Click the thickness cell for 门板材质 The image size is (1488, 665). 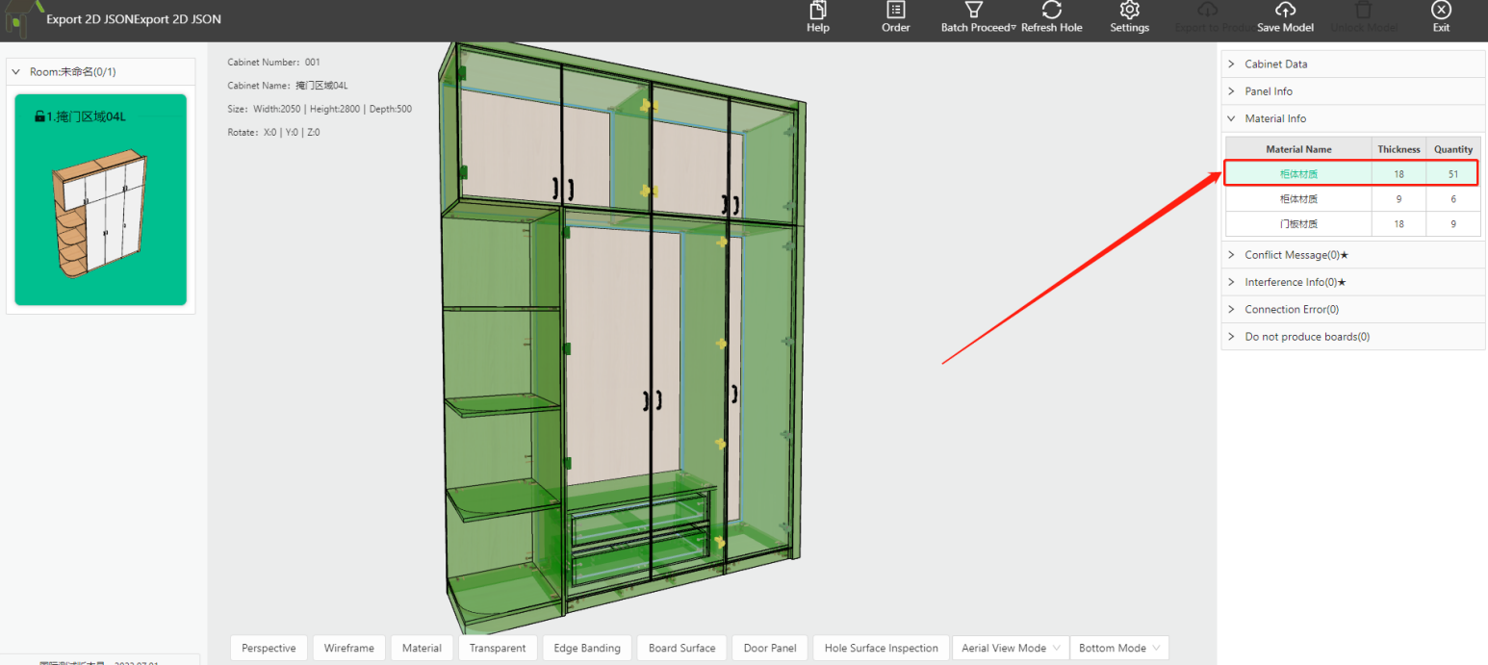[x=1398, y=223]
